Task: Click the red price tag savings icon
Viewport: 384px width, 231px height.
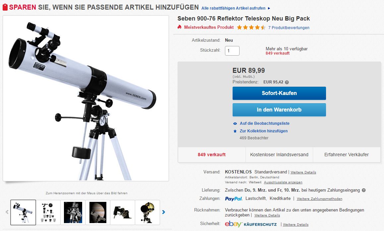Action: [x=5, y=7]
